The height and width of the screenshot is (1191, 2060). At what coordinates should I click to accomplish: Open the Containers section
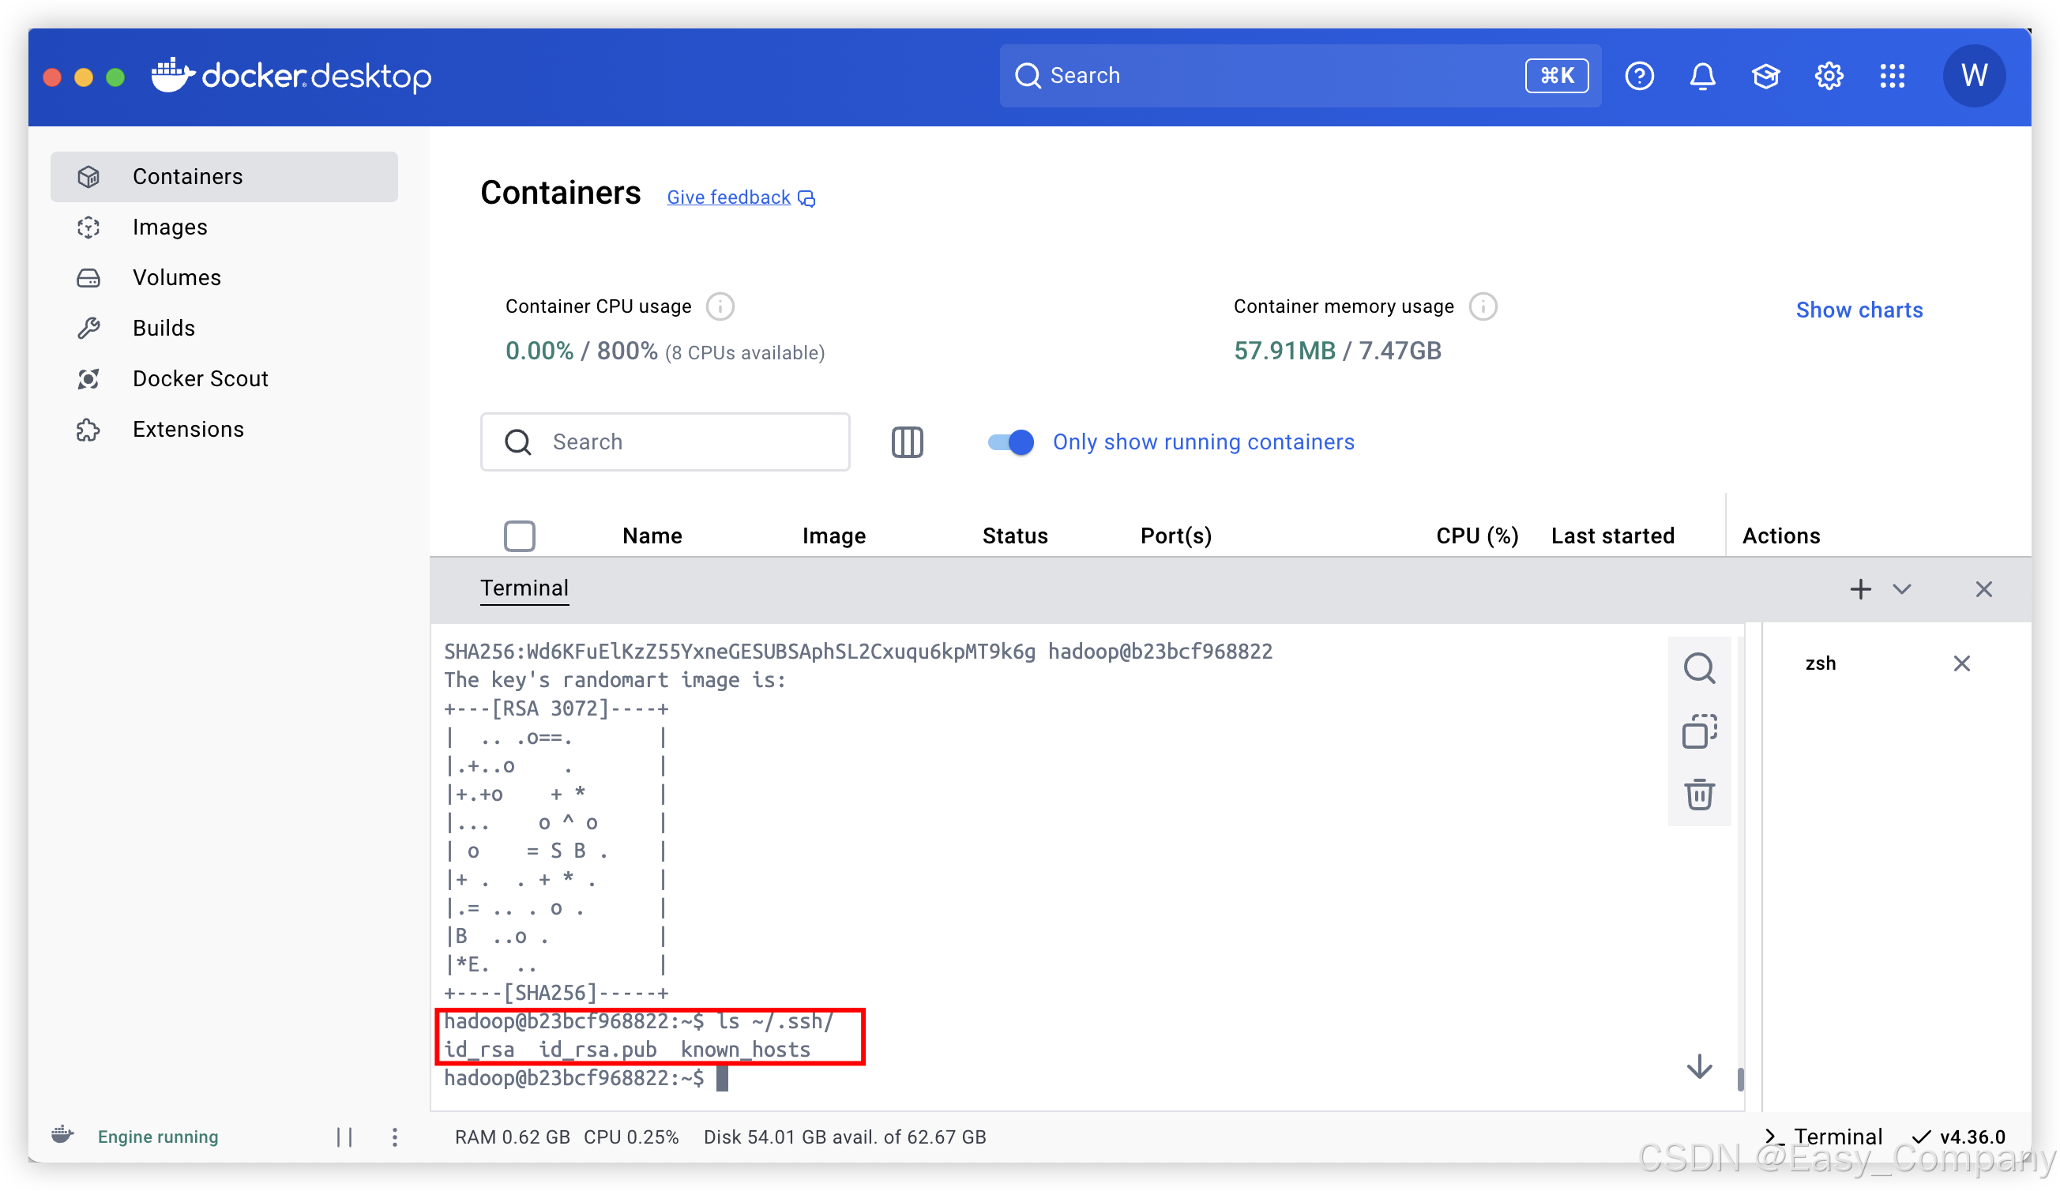pyautogui.click(x=224, y=177)
